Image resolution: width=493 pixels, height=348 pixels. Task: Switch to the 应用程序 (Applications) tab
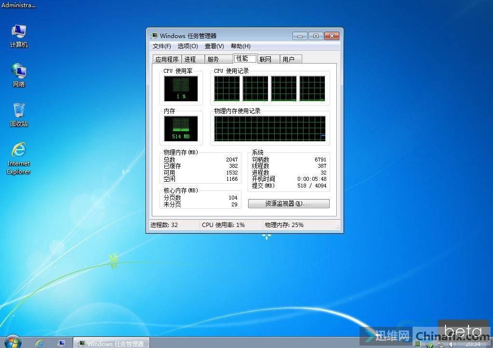(167, 59)
